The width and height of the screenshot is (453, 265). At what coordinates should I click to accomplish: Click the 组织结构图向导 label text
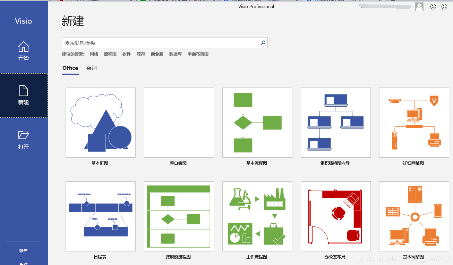click(x=335, y=163)
